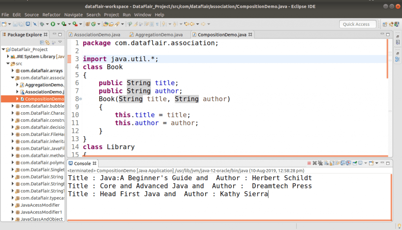Screen dimensions: 402x230
Task: Toggle Show Whitespace Characters pilcrow icon
Action: click(x=157, y=24)
